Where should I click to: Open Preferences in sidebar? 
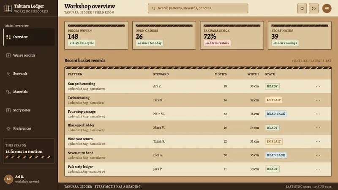tap(29, 128)
